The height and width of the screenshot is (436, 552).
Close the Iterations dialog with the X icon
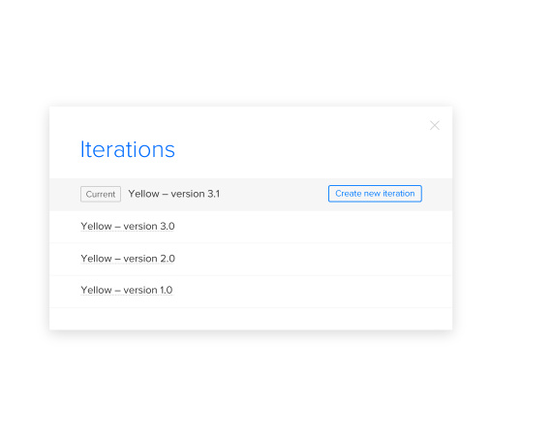435,125
